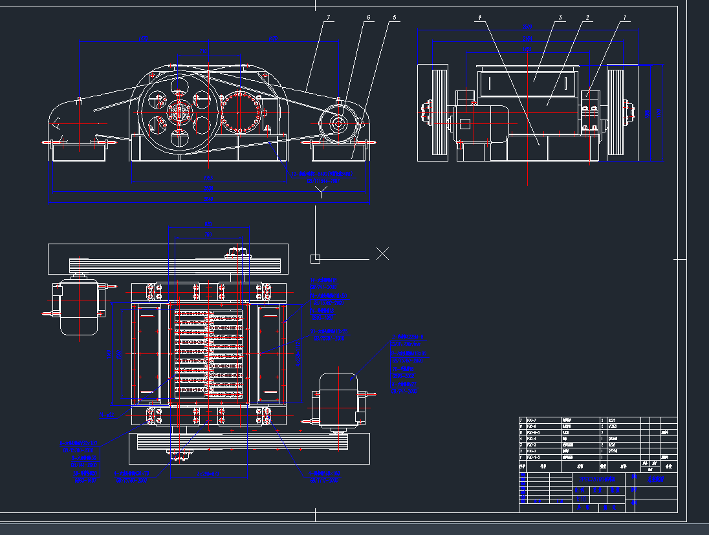Click the X marker beside the crosshair

[383, 253]
